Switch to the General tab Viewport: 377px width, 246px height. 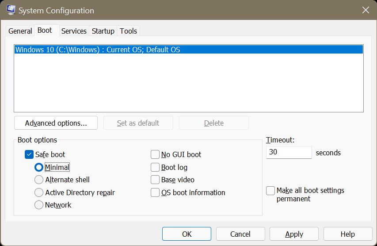coord(20,31)
